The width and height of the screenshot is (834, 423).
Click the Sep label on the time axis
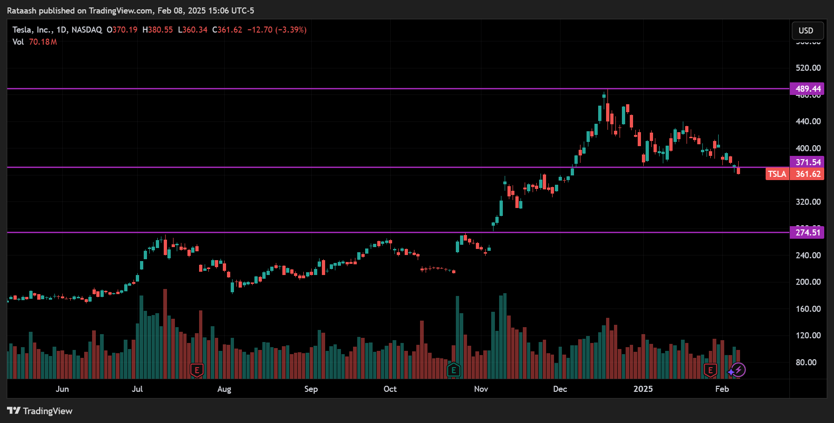pos(311,389)
